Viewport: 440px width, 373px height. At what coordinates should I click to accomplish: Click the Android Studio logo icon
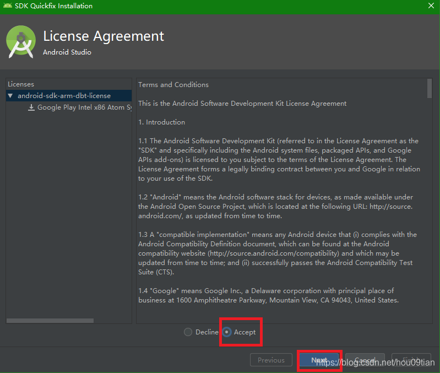point(21,42)
